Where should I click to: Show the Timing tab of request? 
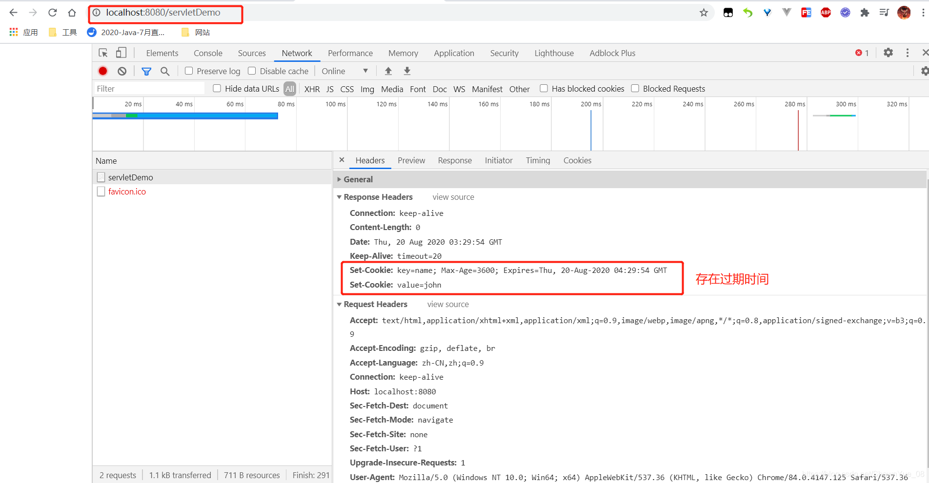pos(538,160)
